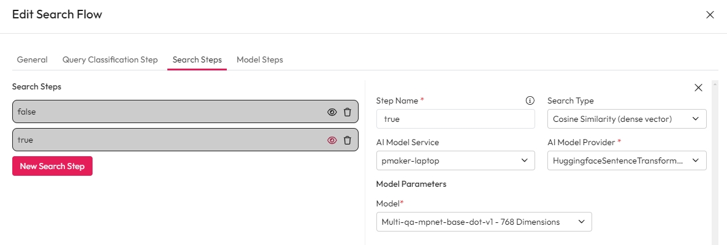Close the step details panel
This screenshot has width=727, height=245.
(698, 88)
